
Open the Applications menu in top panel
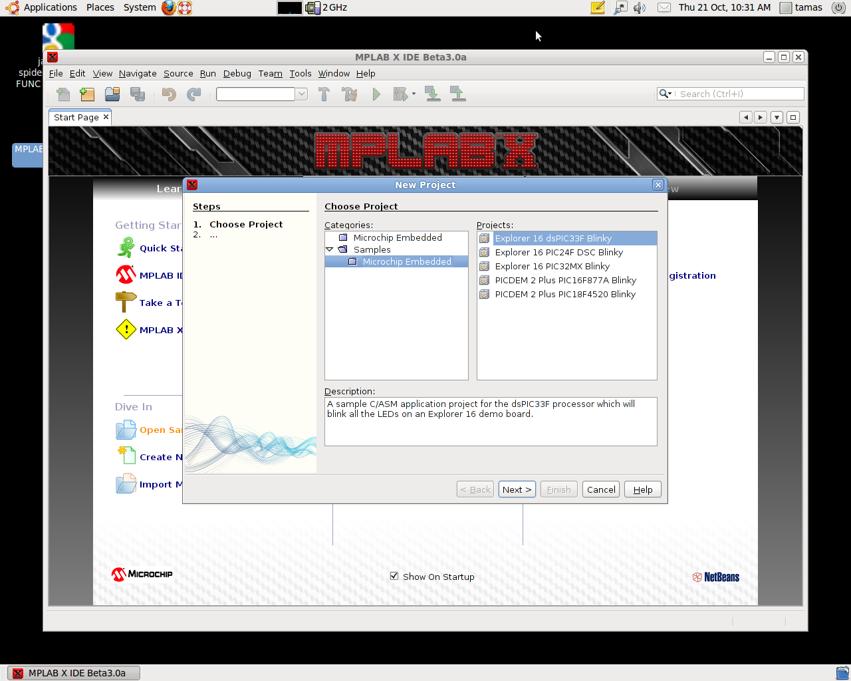point(51,7)
